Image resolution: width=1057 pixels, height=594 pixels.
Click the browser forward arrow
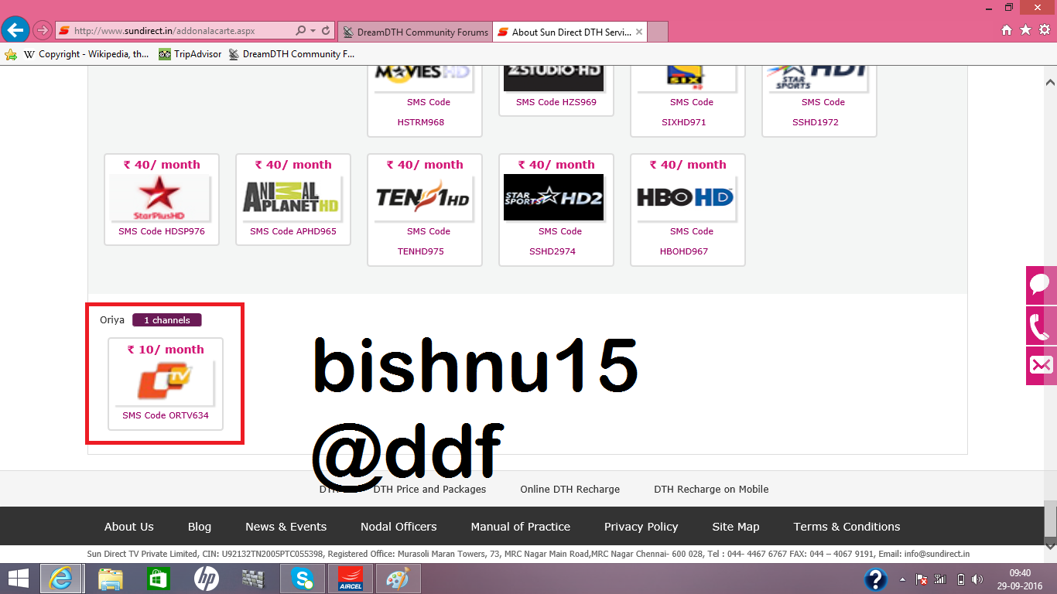click(x=43, y=31)
